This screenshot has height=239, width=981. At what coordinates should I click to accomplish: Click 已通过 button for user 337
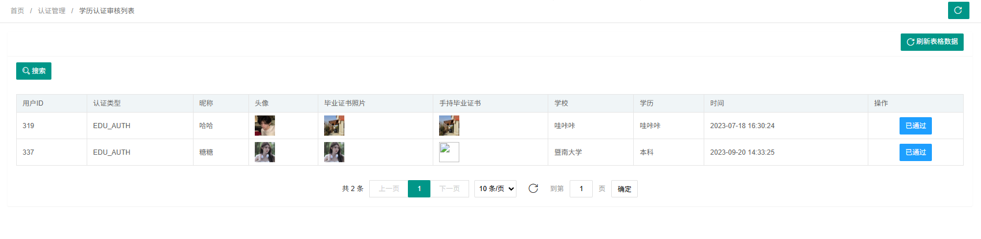click(915, 152)
